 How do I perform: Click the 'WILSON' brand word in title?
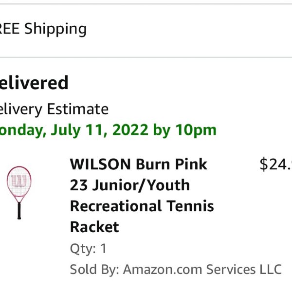(x=100, y=164)
